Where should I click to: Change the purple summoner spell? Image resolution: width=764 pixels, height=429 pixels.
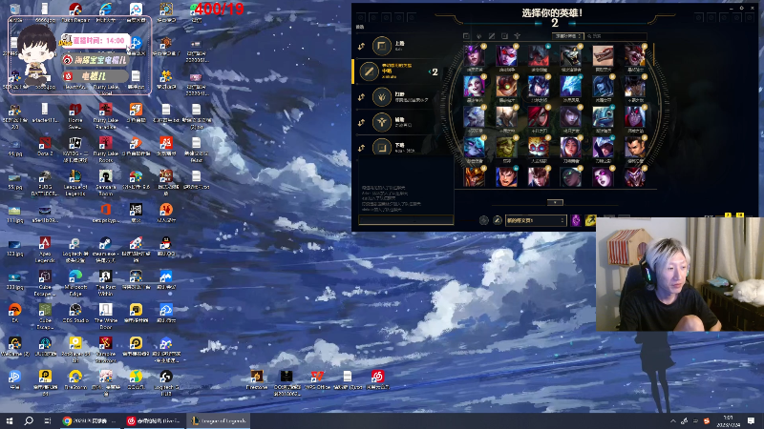(x=576, y=220)
